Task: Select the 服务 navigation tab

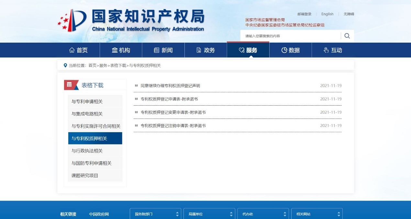Action: point(248,50)
